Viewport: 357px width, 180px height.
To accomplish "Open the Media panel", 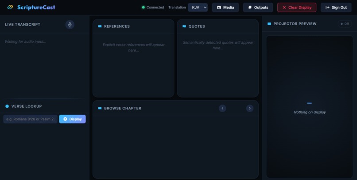I will pyautogui.click(x=225, y=7).
